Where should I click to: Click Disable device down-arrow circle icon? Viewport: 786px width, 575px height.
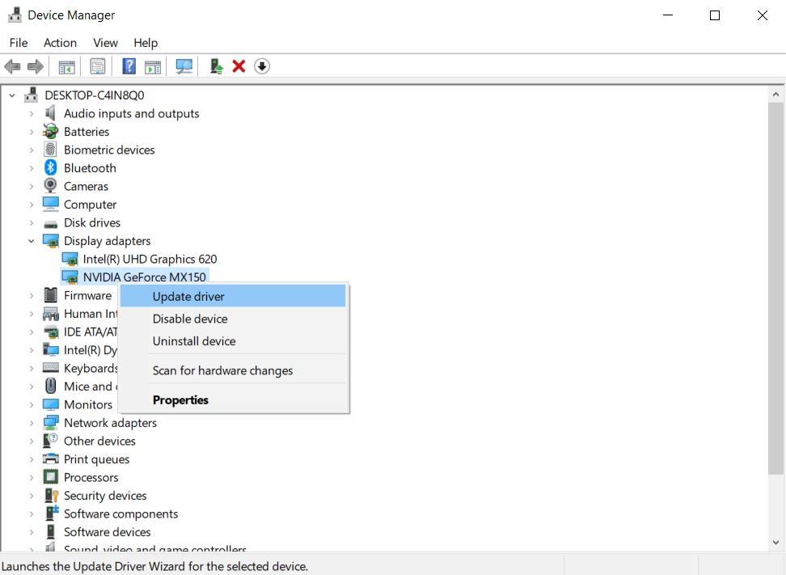pyautogui.click(x=262, y=66)
